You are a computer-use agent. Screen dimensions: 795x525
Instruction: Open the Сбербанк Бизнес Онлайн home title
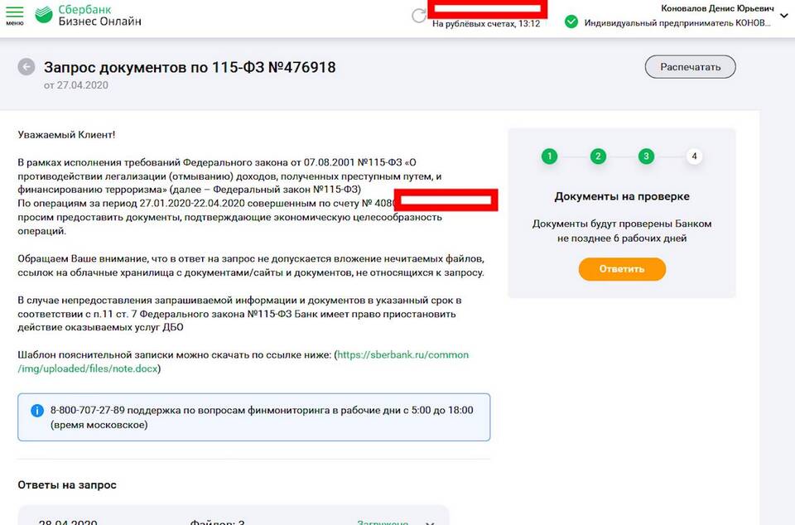[99, 15]
